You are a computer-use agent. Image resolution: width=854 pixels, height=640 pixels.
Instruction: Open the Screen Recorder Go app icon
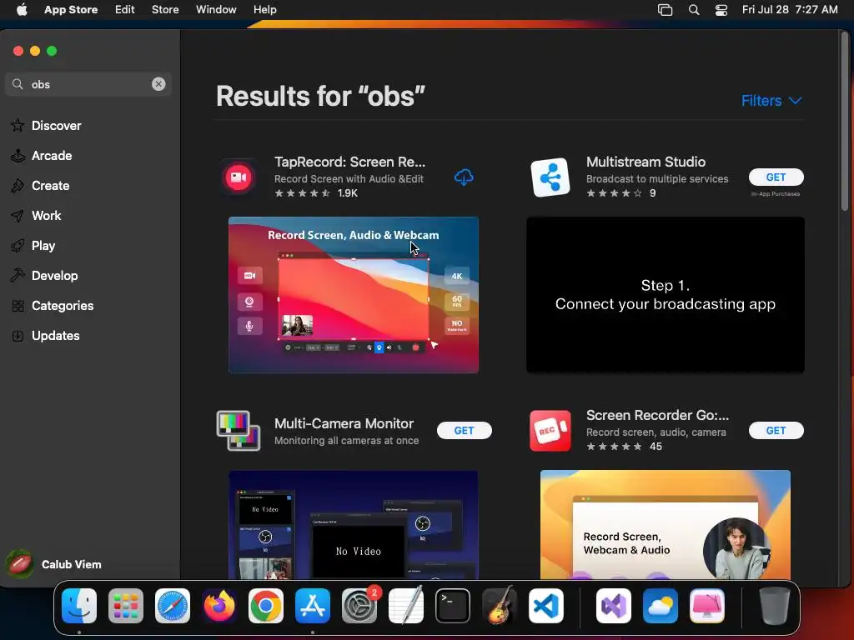click(x=550, y=431)
